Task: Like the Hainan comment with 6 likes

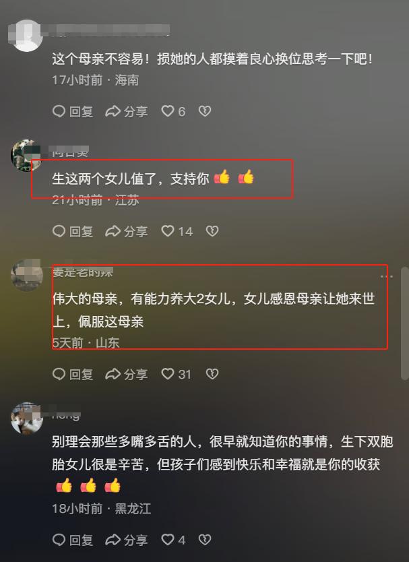Action: (173, 111)
